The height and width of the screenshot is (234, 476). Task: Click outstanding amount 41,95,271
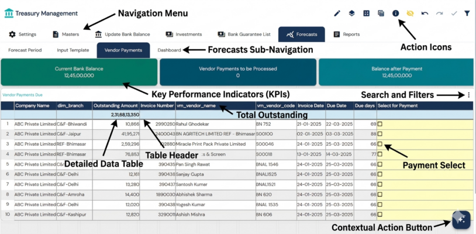point(116,134)
